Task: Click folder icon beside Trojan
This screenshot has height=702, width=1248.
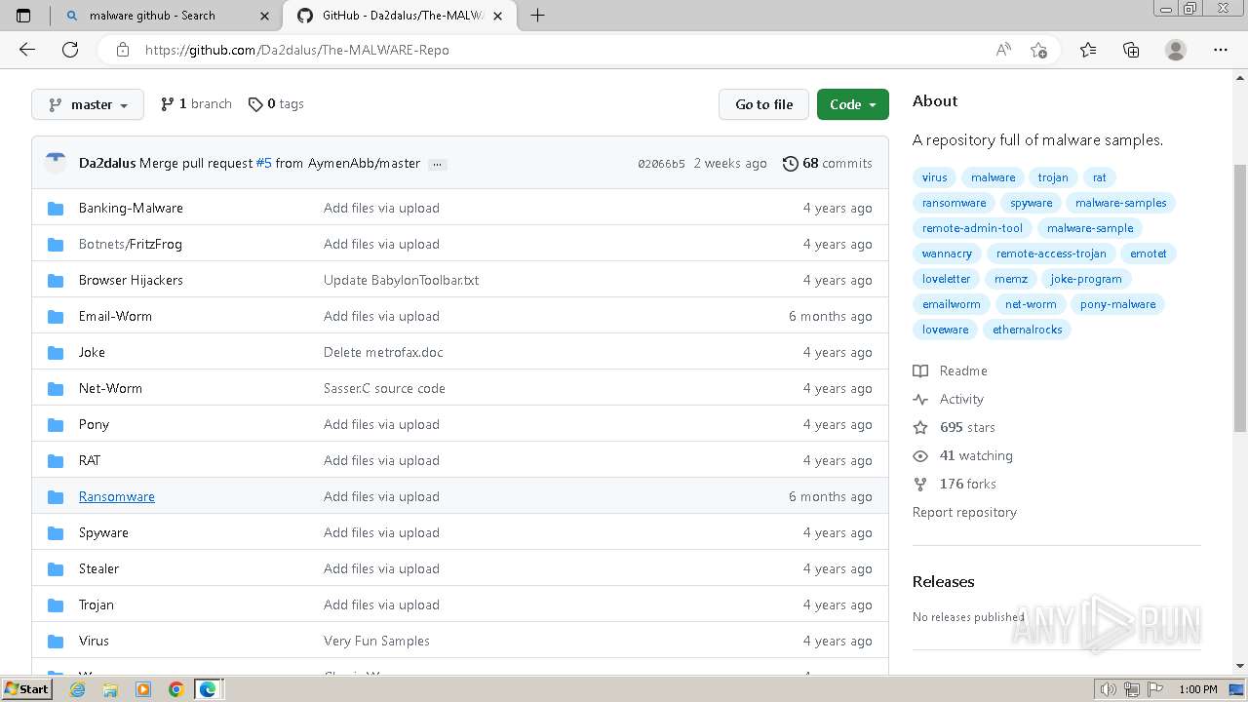Action: coord(56,604)
